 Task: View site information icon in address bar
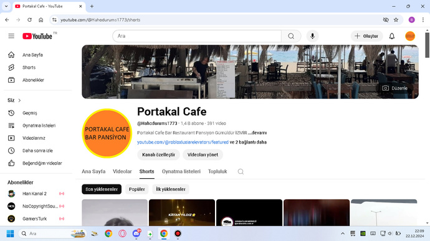(x=54, y=20)
